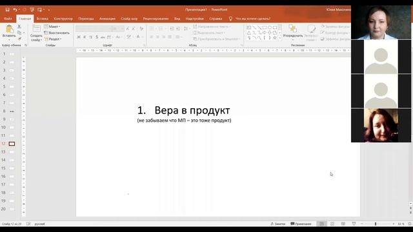
Task: Open Раздел section dropdown
Action: pyautogui.click(x=53, y=39)
